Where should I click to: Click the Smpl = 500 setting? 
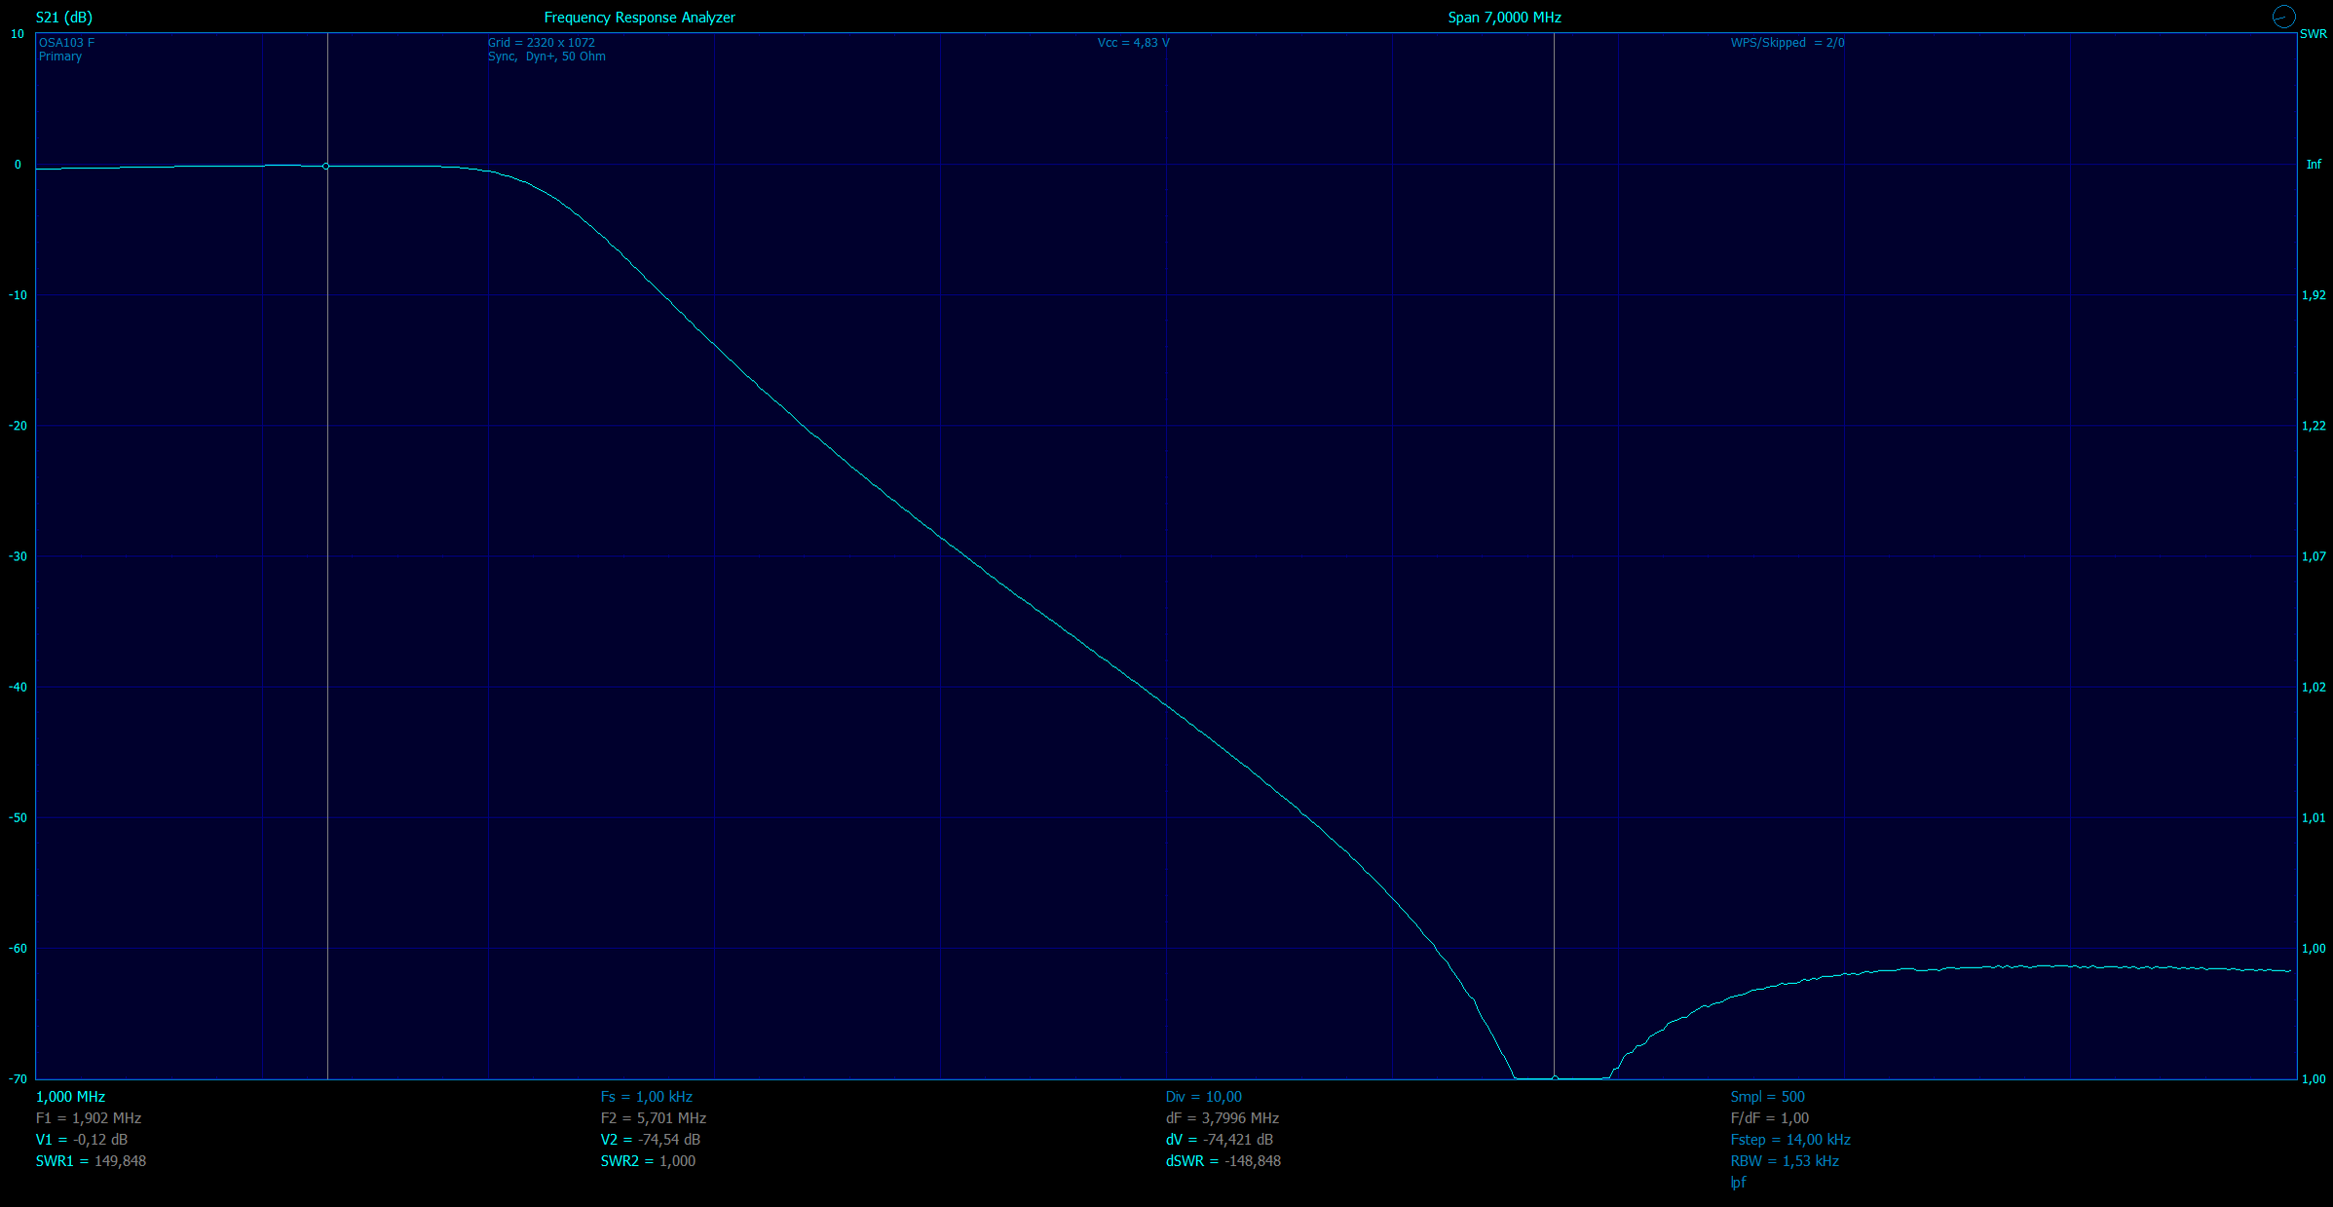coord(1767,1097)
